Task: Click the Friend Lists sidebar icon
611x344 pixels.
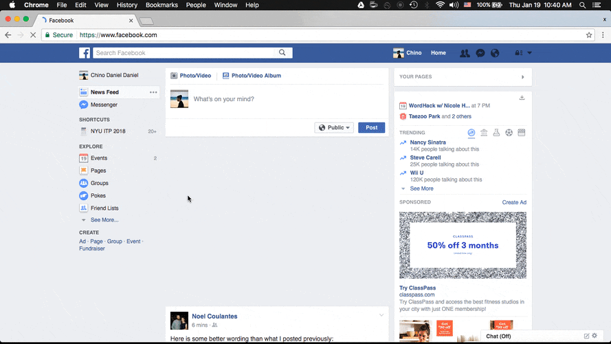Action: (83, 208)
